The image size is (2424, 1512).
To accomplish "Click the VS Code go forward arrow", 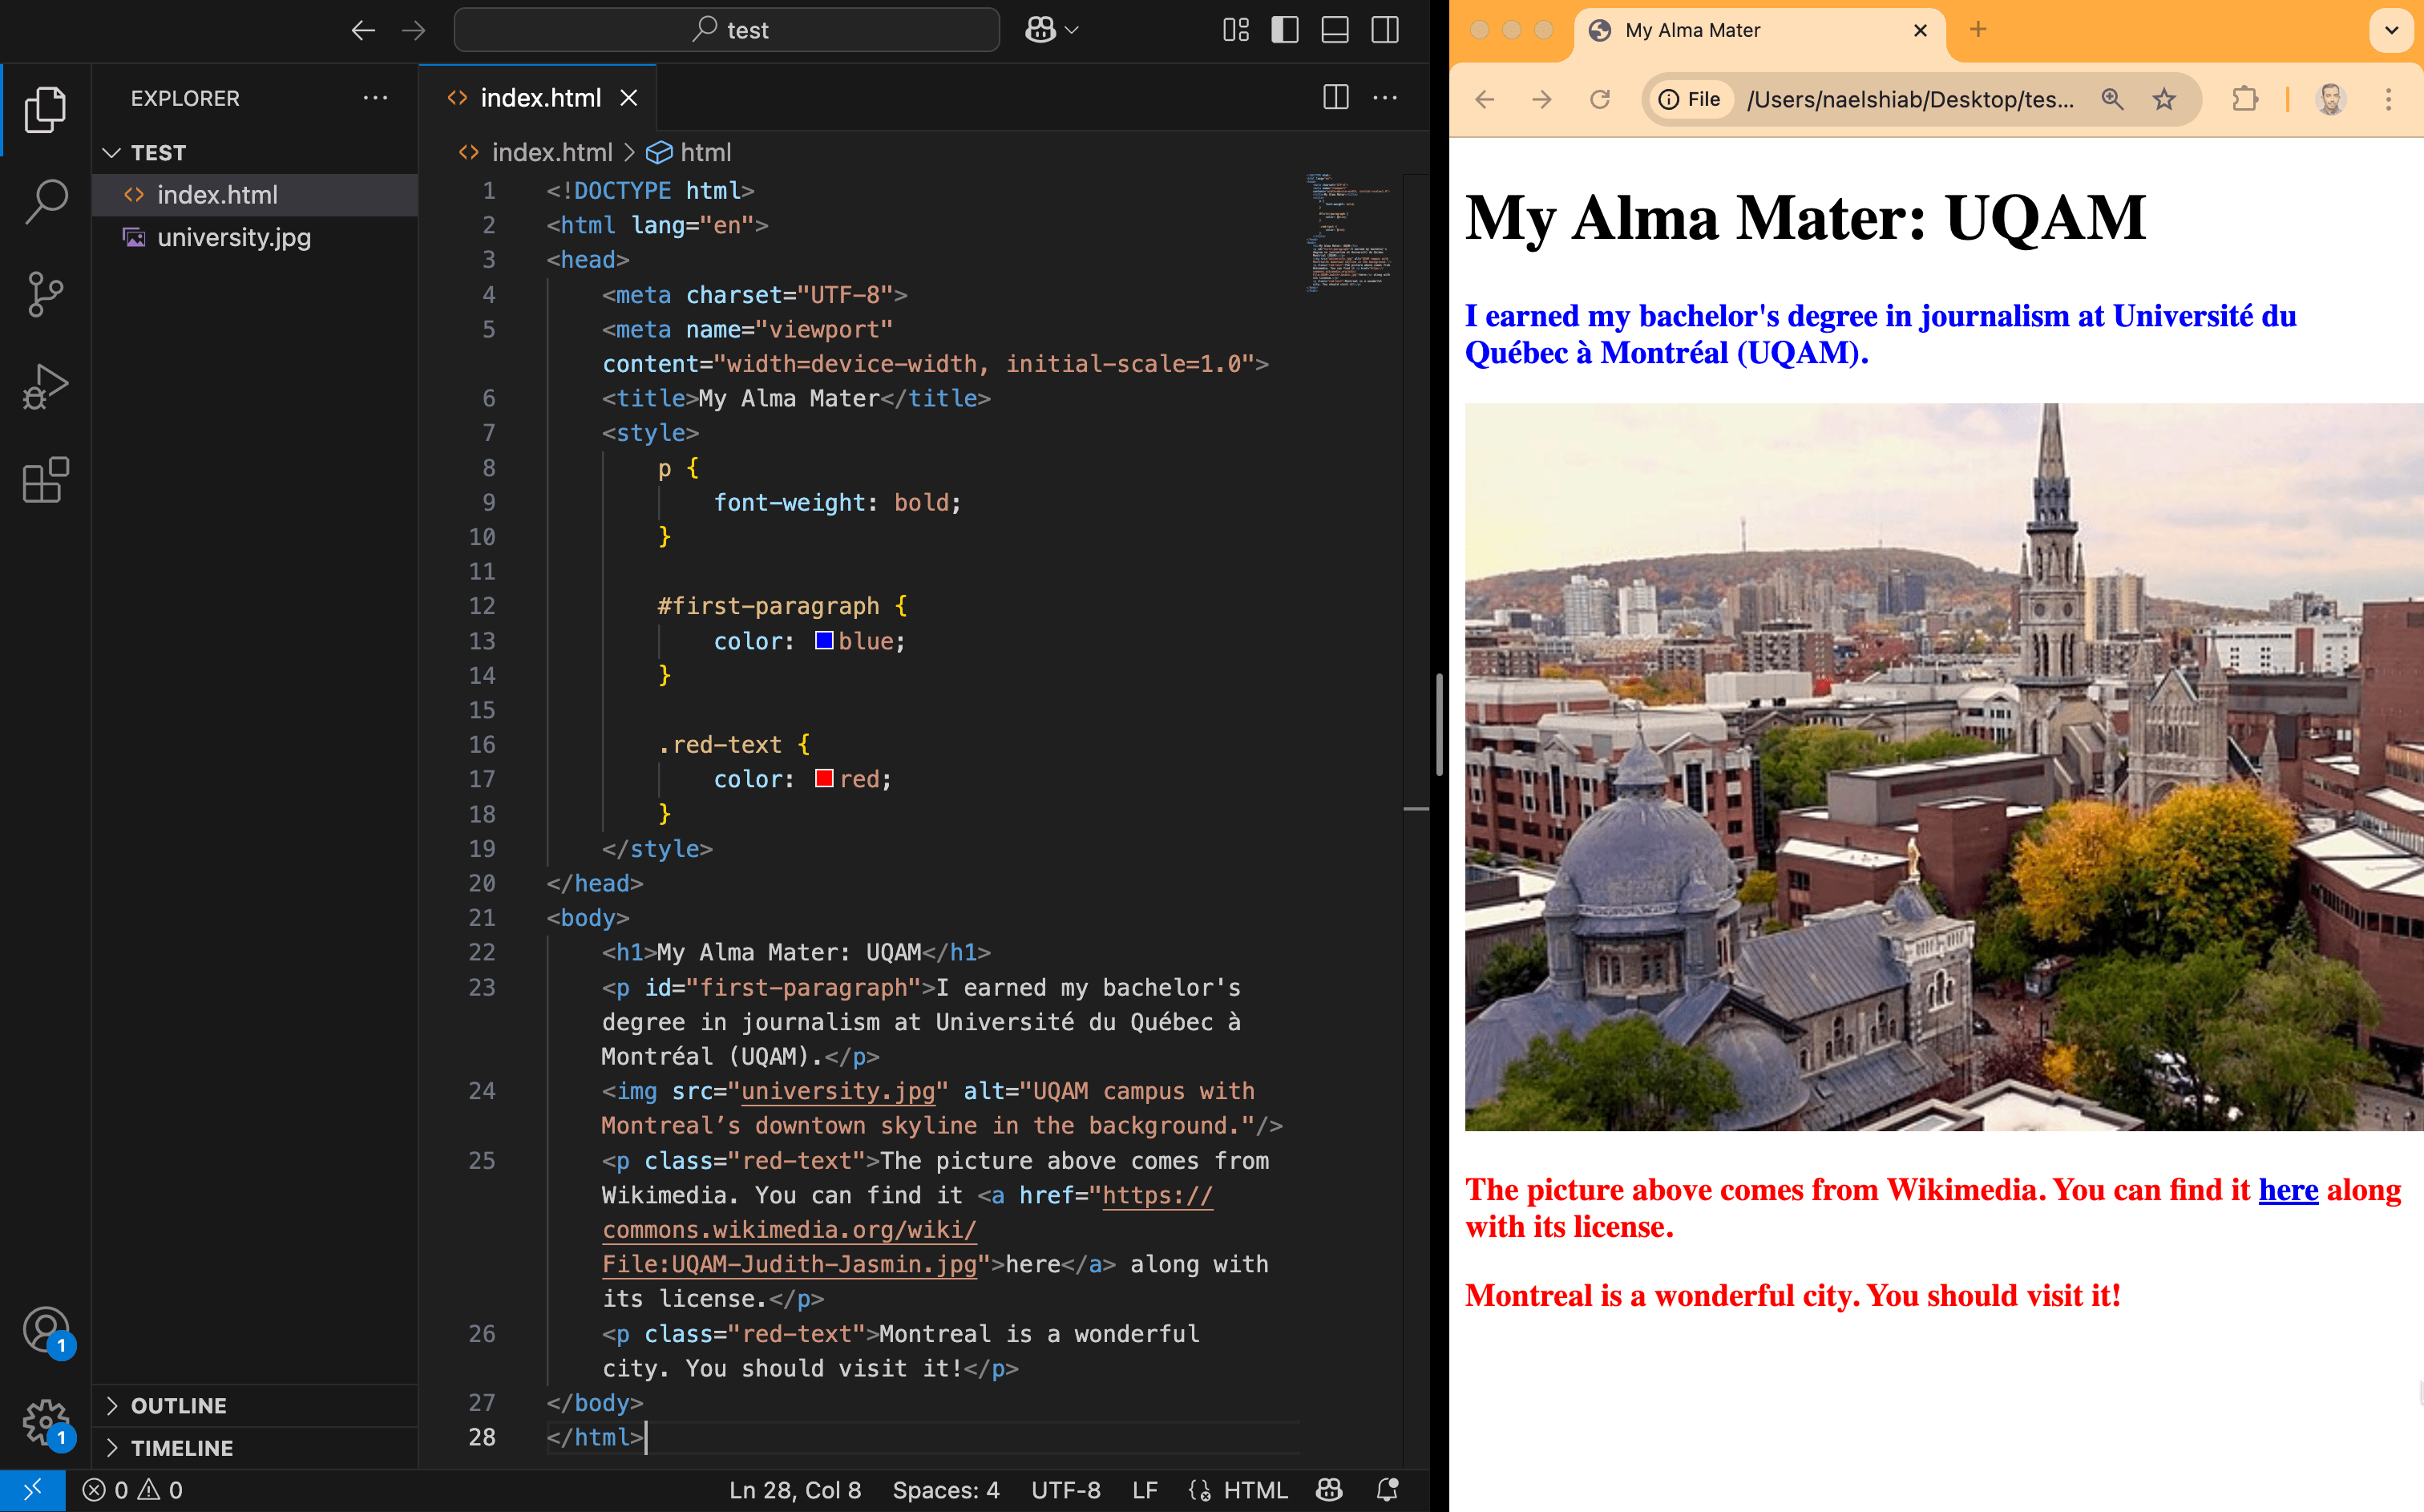I will pos(413,30).
